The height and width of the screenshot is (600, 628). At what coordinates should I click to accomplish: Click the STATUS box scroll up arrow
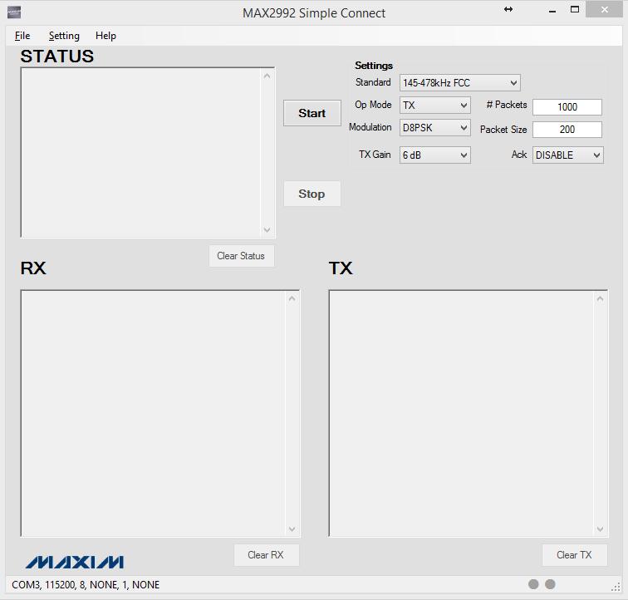pos(267,76)
